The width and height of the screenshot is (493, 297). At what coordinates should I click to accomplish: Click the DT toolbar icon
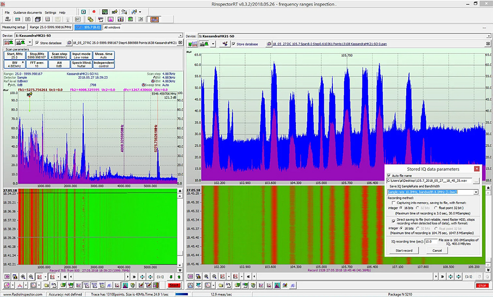pyautogui.click(x=78, y=19)
